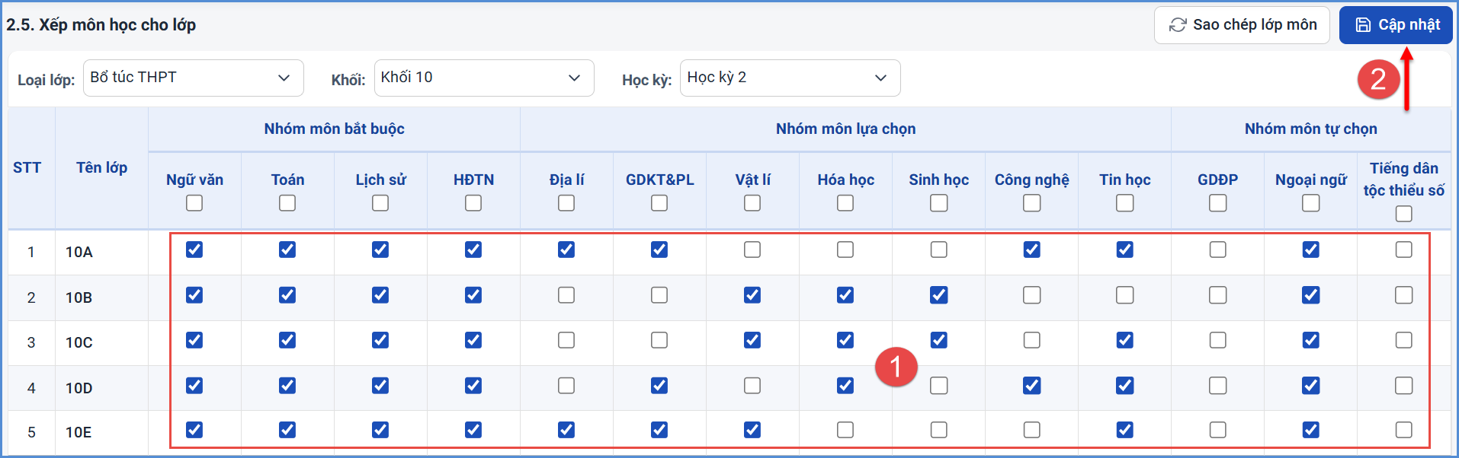Check the HĐTN header checkbox

pos(473,203)
